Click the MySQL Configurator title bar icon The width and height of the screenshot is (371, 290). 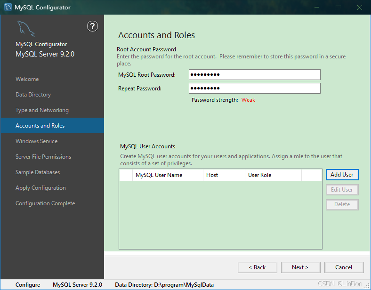[x=8, y=7]
